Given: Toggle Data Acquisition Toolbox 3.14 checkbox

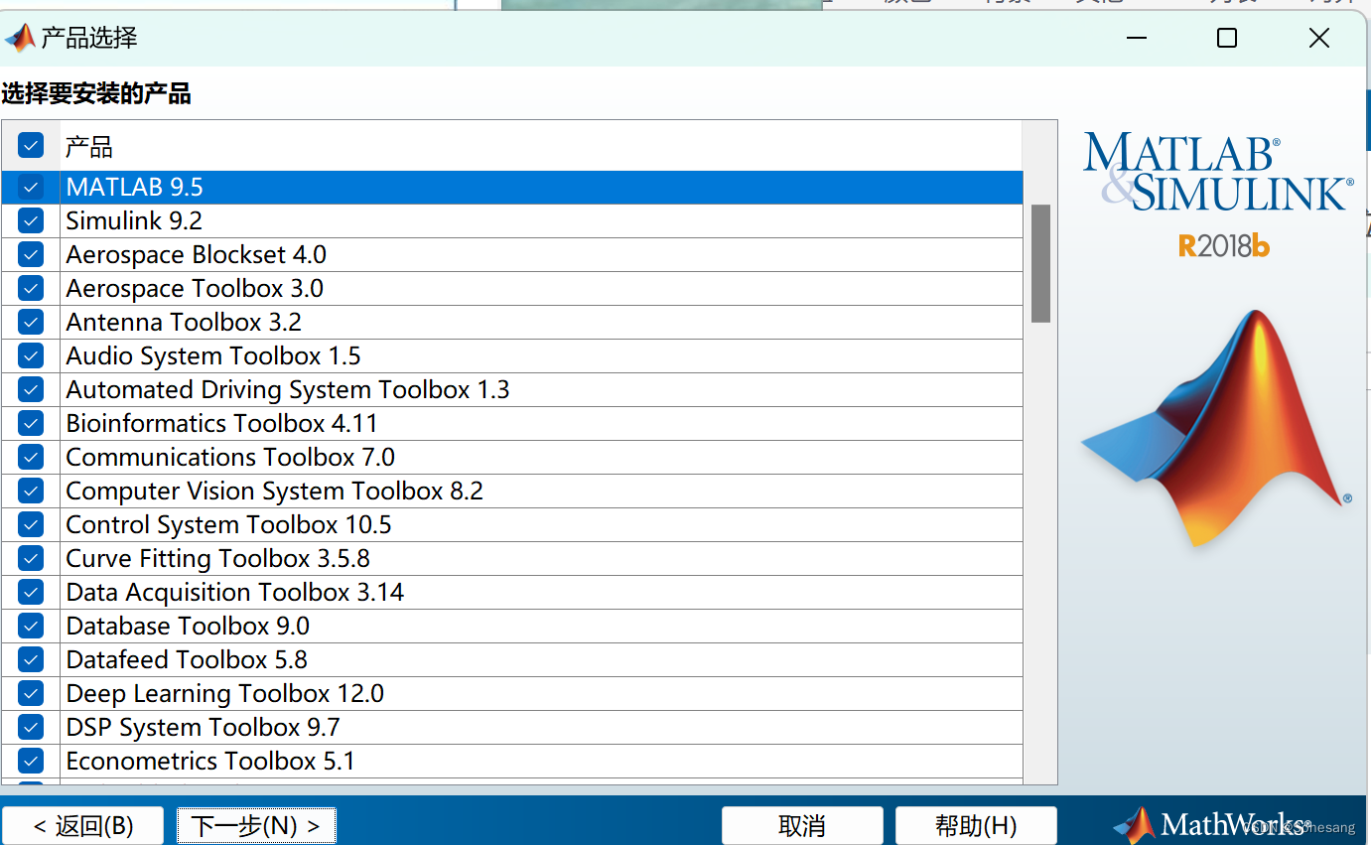Looking at the screenshot, I should pos(31,592).
